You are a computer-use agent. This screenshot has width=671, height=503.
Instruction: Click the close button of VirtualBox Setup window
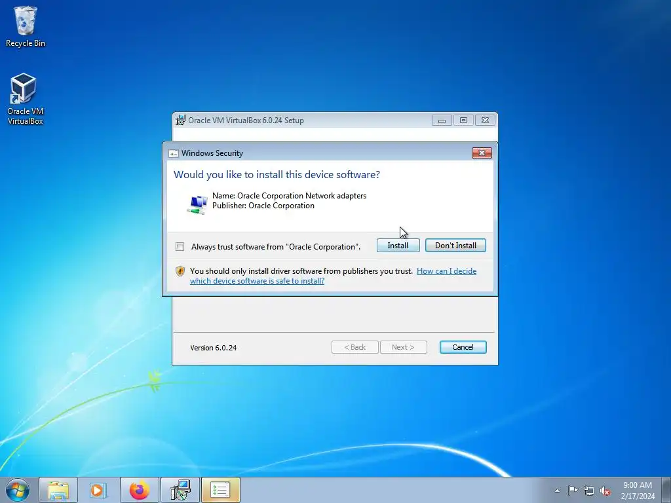486,121
